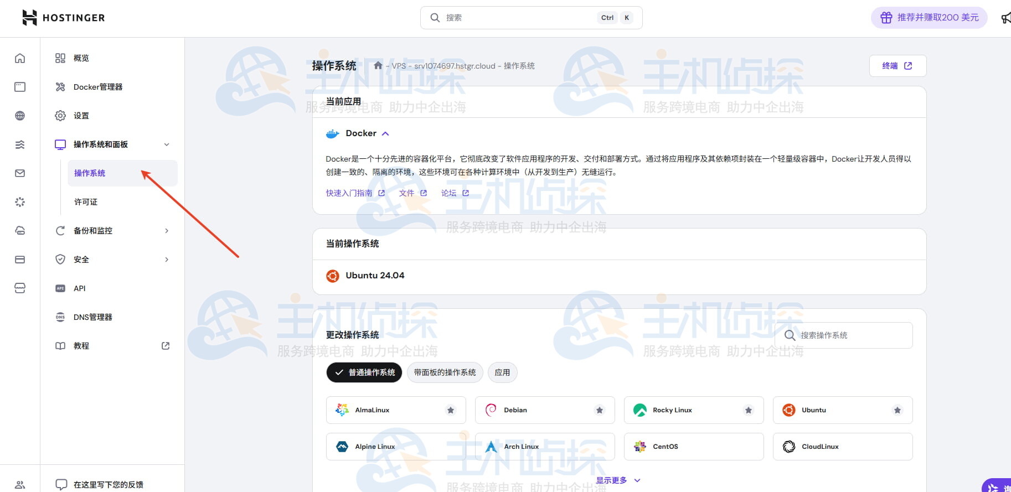Image resolution: width=1011 pixels, height=492 pixels.
Task: Click the announcement megaphone icon
Action: pyautogui.click(x=1005, y=18)
